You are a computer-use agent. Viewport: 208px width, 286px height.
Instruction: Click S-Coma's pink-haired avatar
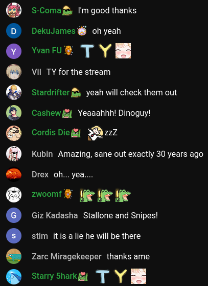tap(14, 10)
